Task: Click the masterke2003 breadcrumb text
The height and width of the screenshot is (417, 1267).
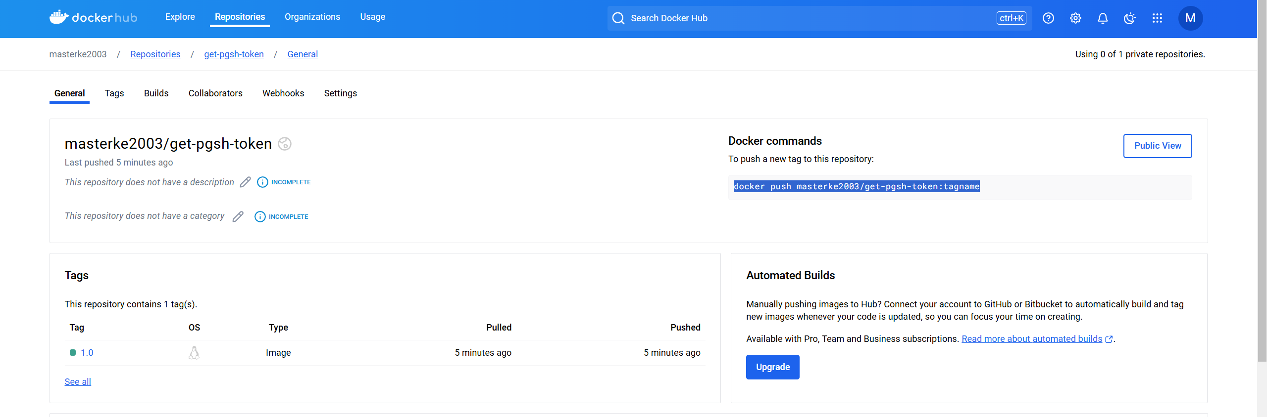Action: [78, 54]
